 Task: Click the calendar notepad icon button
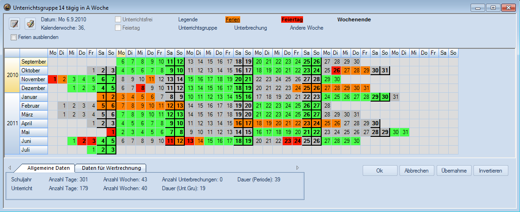(x=15, y=23)
